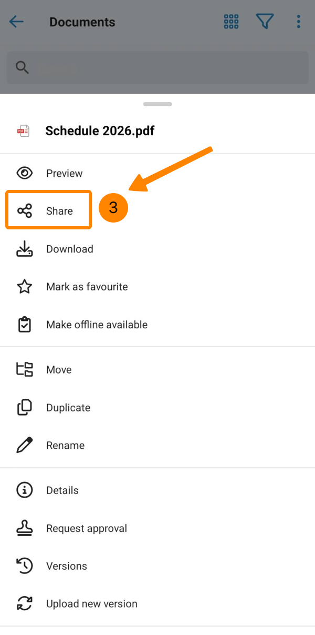
Task: Tap the Share icon
Action: (25, 211)
